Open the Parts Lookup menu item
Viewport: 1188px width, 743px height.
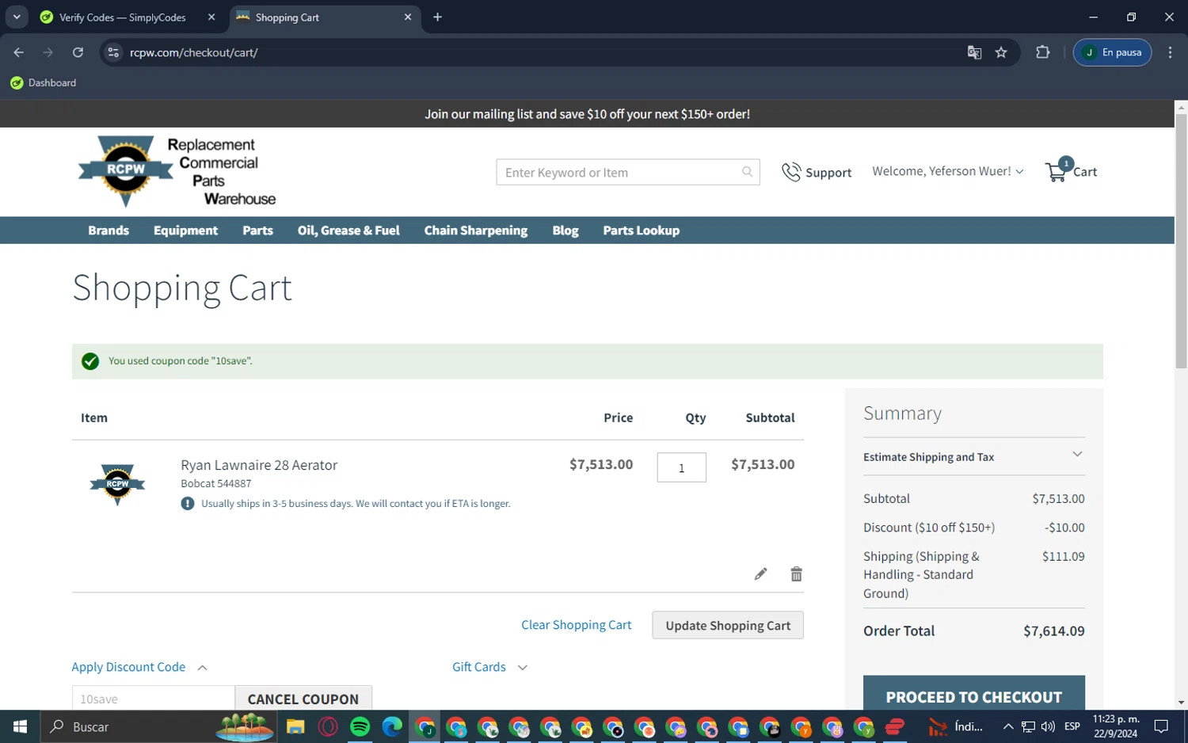pyautogui.click(x=641, y=231)
